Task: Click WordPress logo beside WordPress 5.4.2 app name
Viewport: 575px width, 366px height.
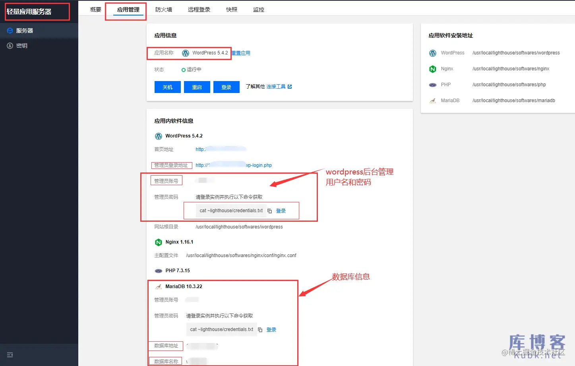Action: [x=186, y=53]
